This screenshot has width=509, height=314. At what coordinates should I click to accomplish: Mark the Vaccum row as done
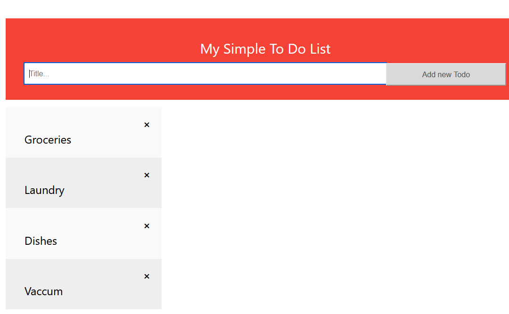coord(94,291)
